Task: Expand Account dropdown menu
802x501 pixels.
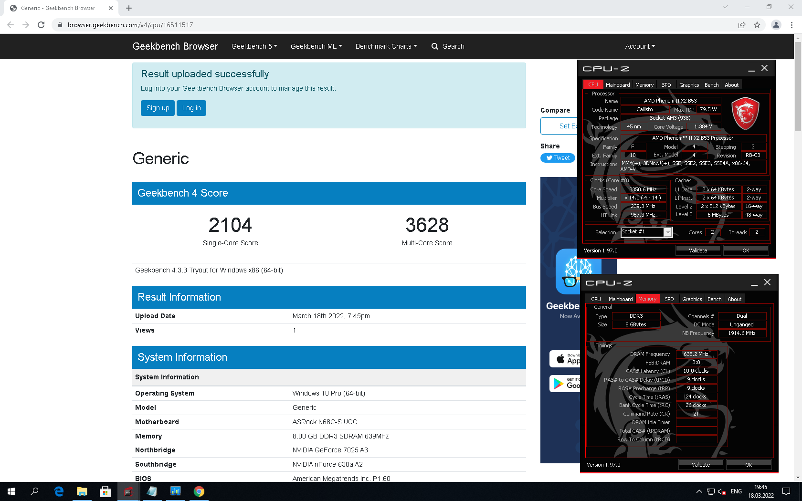Action: tap(640, 46)
